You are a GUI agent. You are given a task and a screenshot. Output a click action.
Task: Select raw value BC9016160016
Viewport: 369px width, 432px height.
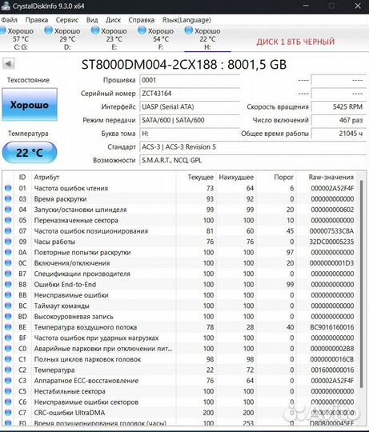click(x=332, y=327)
